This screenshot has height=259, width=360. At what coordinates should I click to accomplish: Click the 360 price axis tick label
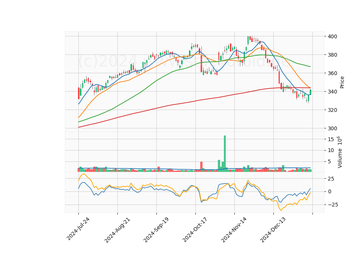pos(333,73)
